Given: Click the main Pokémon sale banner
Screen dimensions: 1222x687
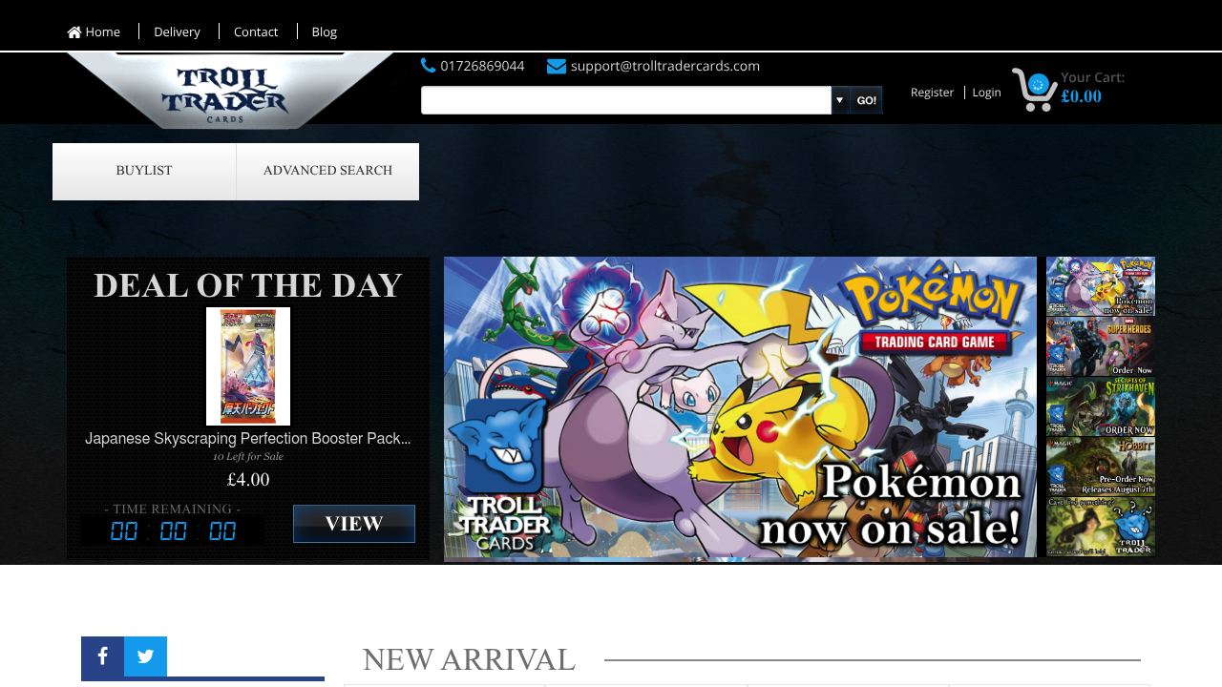Looking at the screenshot, I should [x=740, y=407].
